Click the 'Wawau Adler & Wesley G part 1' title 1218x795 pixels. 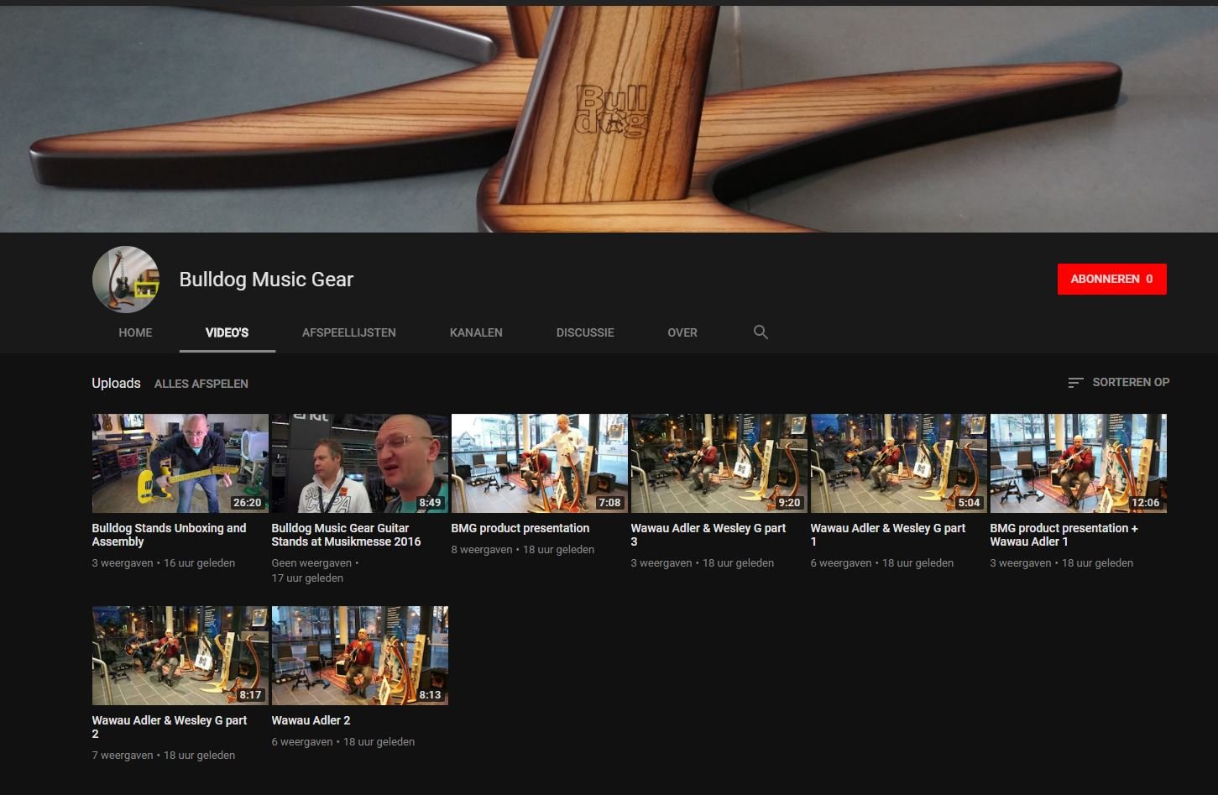coord(888,535)
